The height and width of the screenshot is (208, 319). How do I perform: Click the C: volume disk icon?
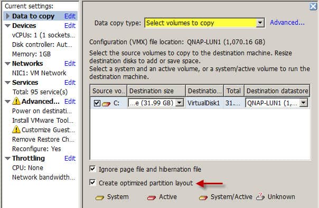pos(106,104)
